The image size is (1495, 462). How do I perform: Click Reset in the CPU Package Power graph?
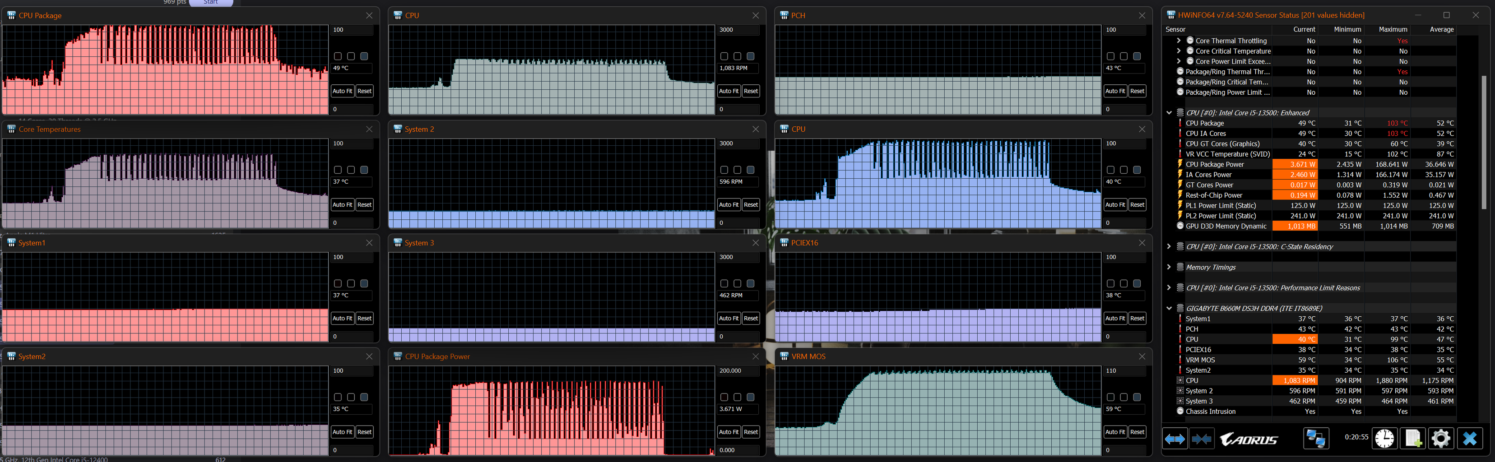click(x=751, y=432)
